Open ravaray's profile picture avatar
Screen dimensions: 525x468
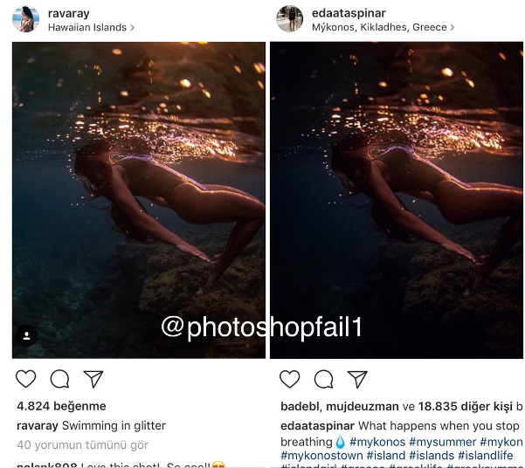tap(26, 19)
